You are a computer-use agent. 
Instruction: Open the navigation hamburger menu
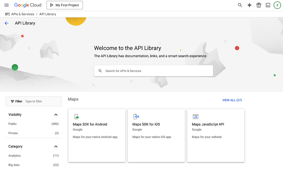coord(6,5)
